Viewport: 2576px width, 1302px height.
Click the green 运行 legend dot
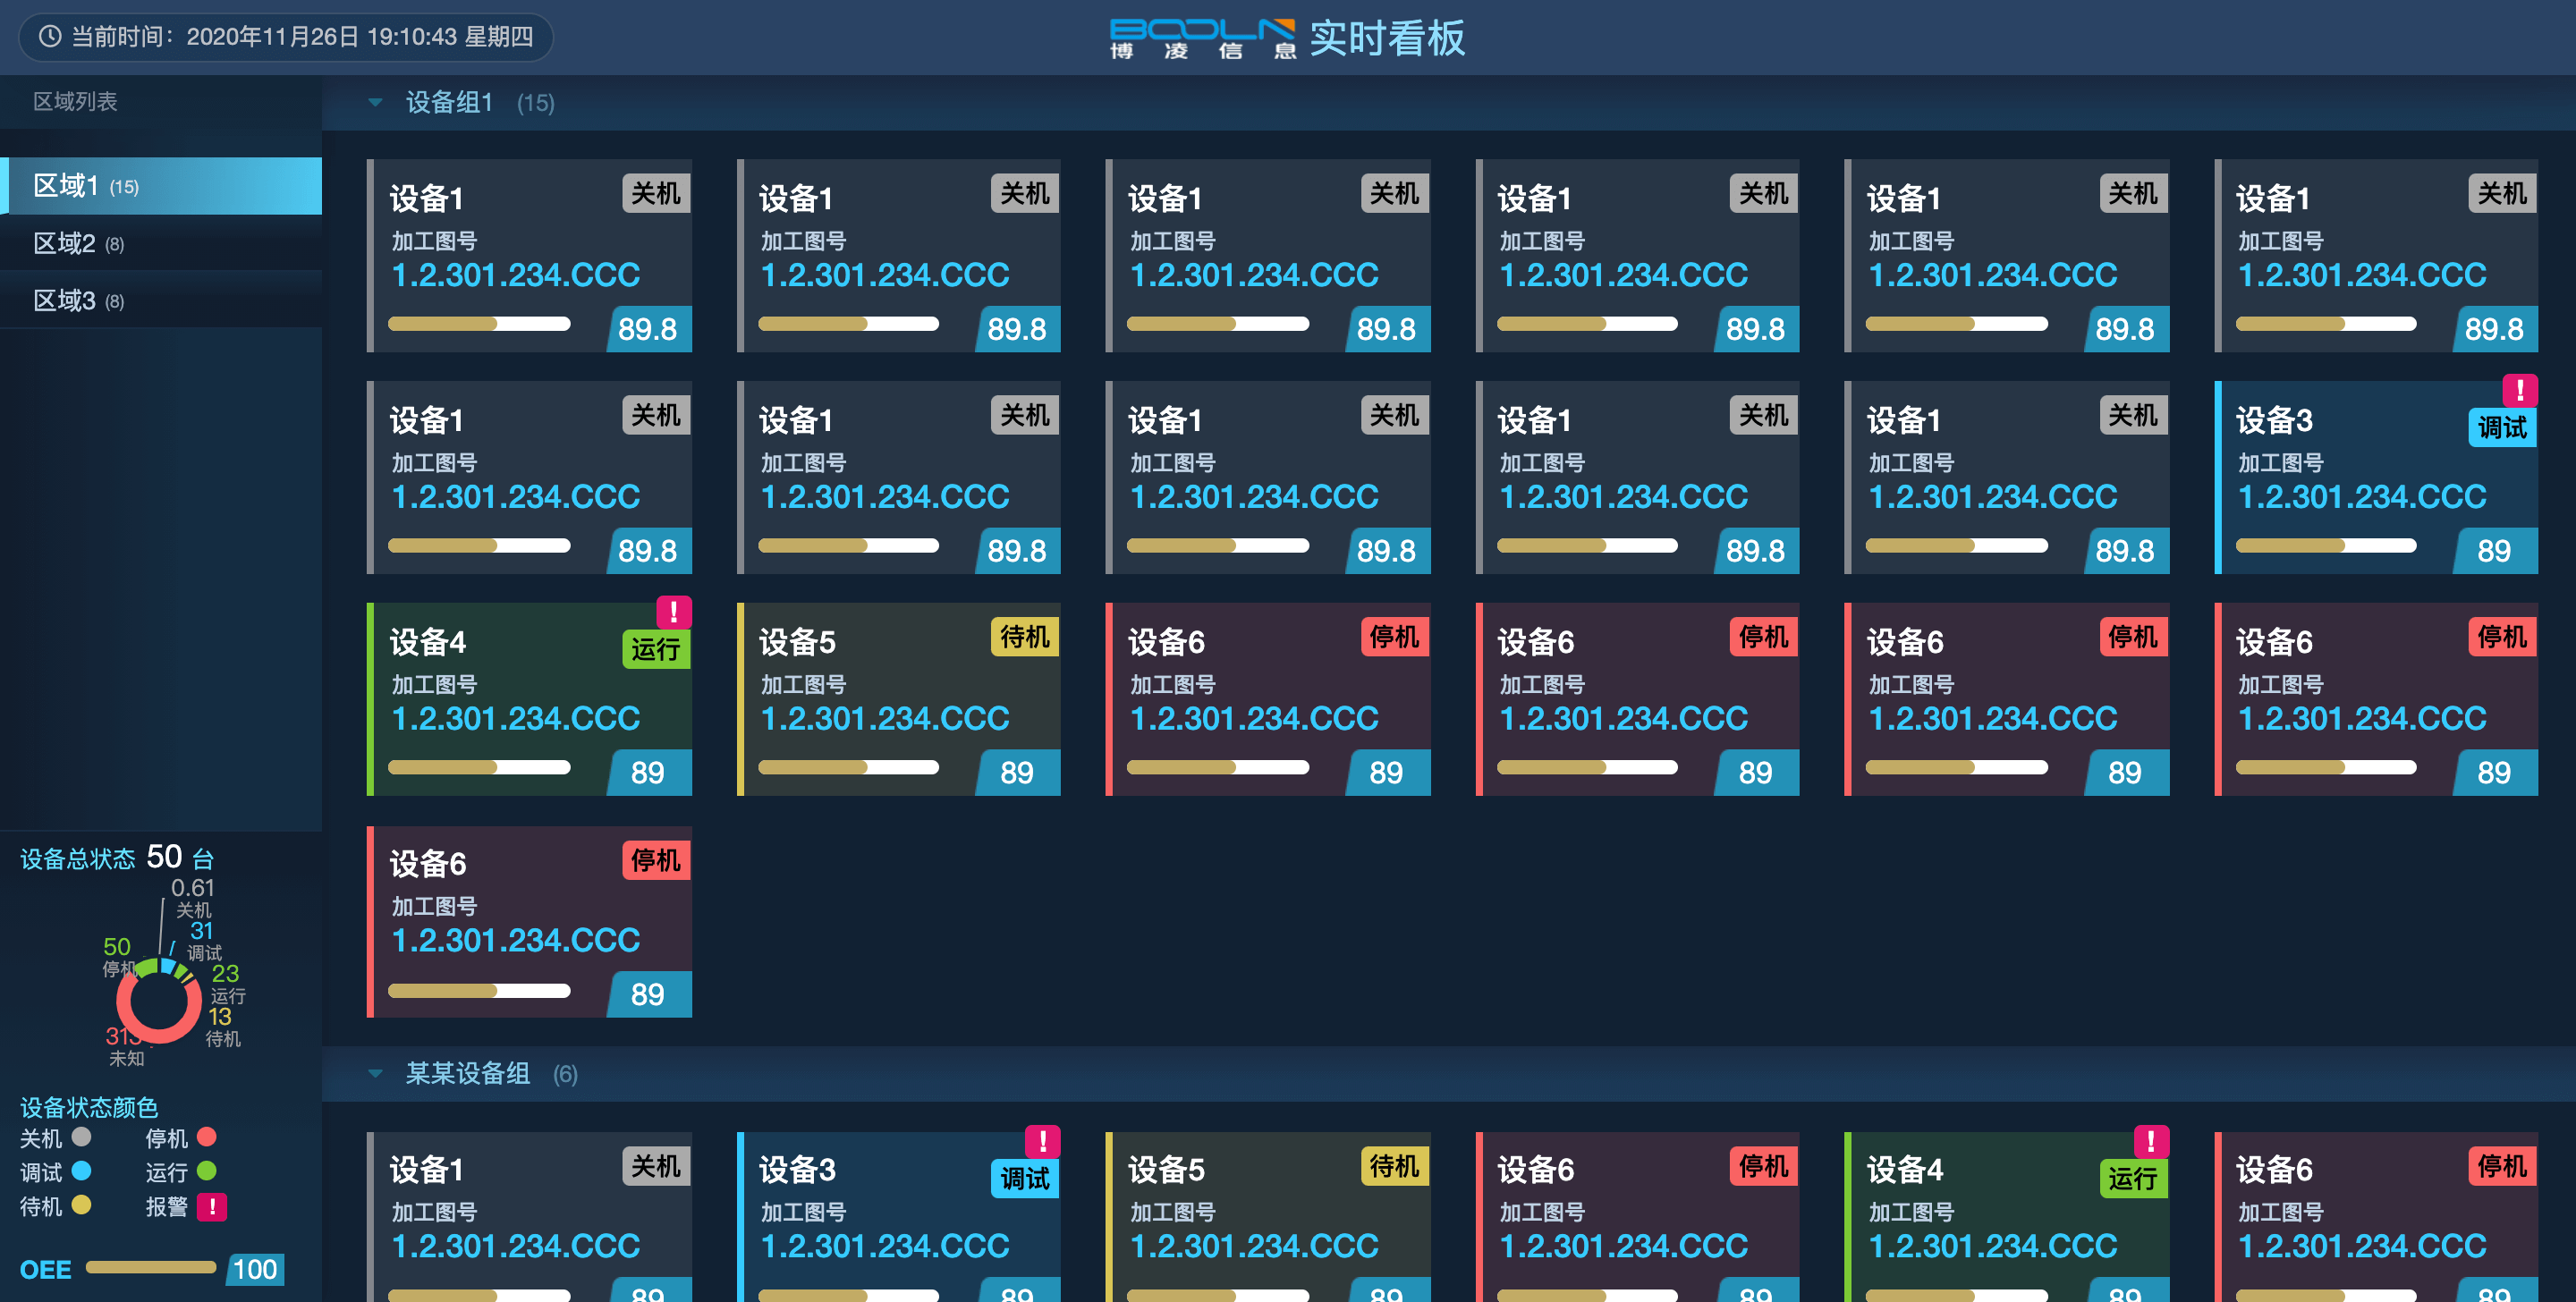click(x=207, y=1171)
